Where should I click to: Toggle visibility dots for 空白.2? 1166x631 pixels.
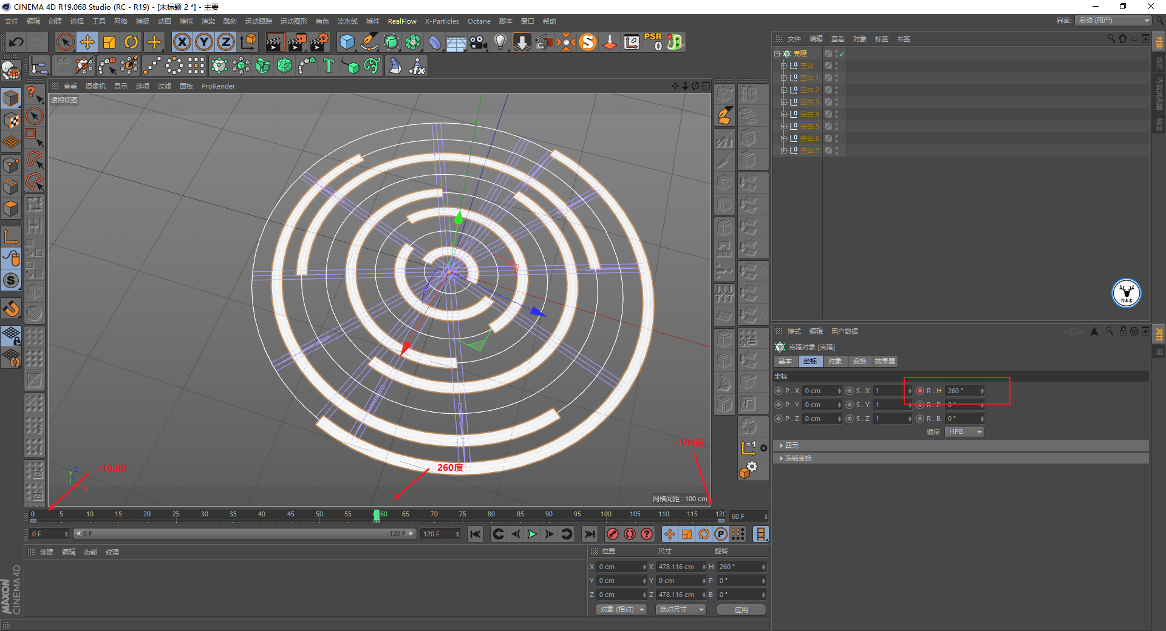pos(836,90)
